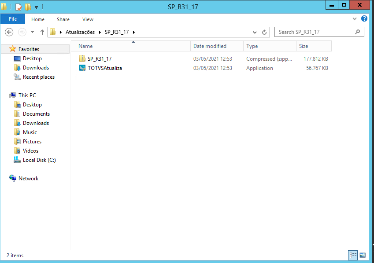Open Customize Quick Access Toolbar dropdown

pyautogui.click(x=36, y=7)
